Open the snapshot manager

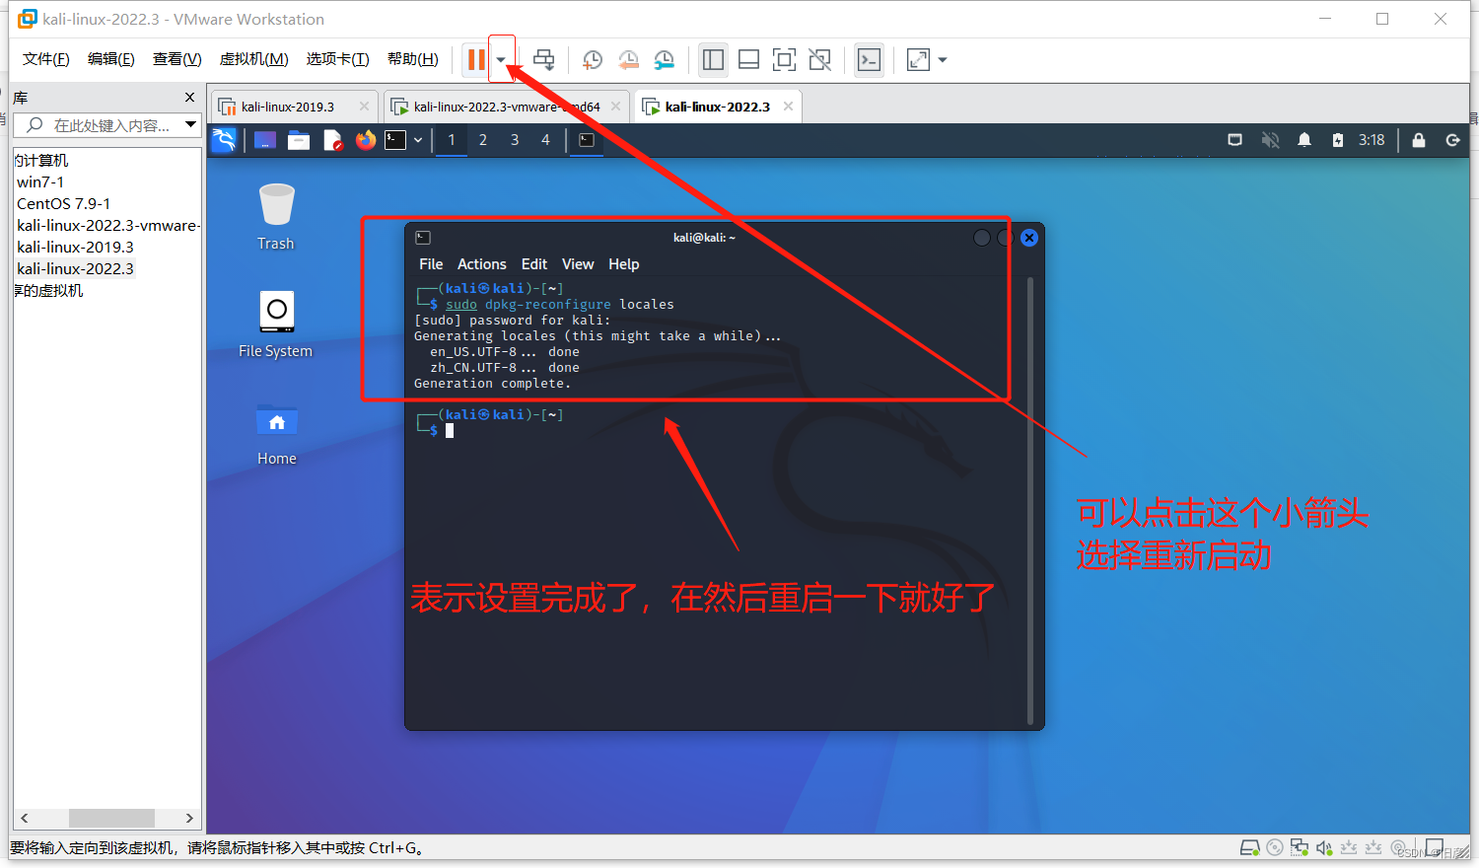[x=665, y=59]
